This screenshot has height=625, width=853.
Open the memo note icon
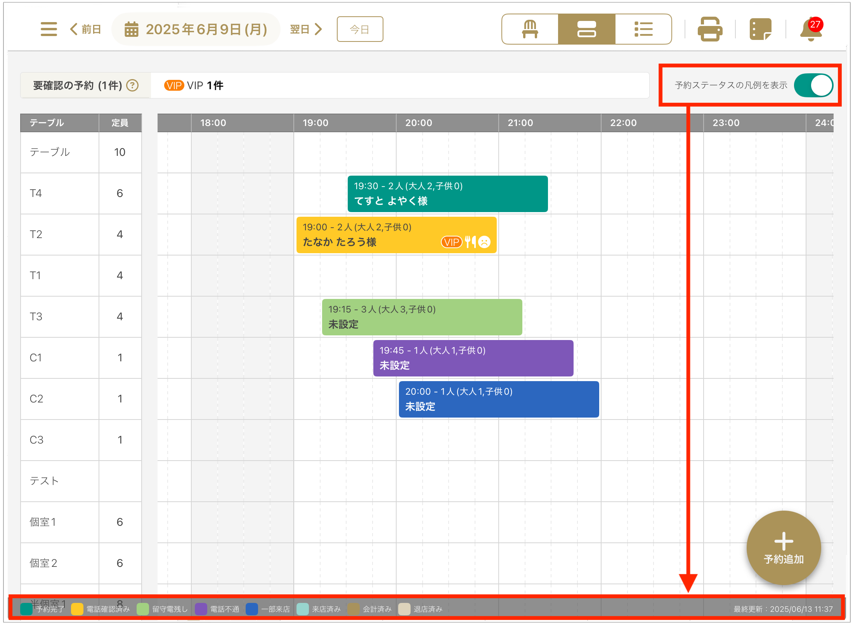[760, 29]
